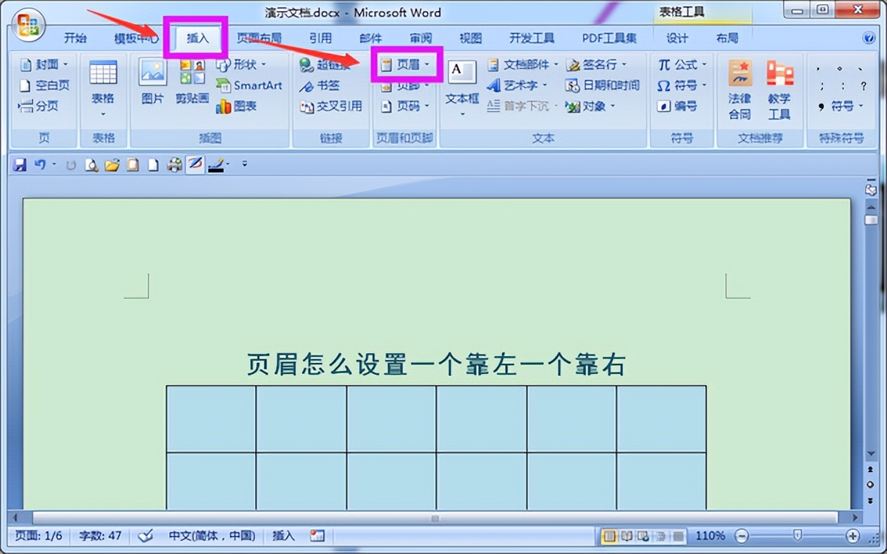This screenshot has height=554, width=887.
Task: Insert a blank page (空白页)
Action: 44,85
